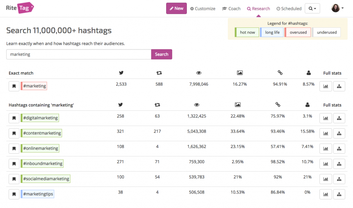The height and width of the screenshot is (208, 353).
Task: Click image icon in Exact match header
Action: pos(240,73)
